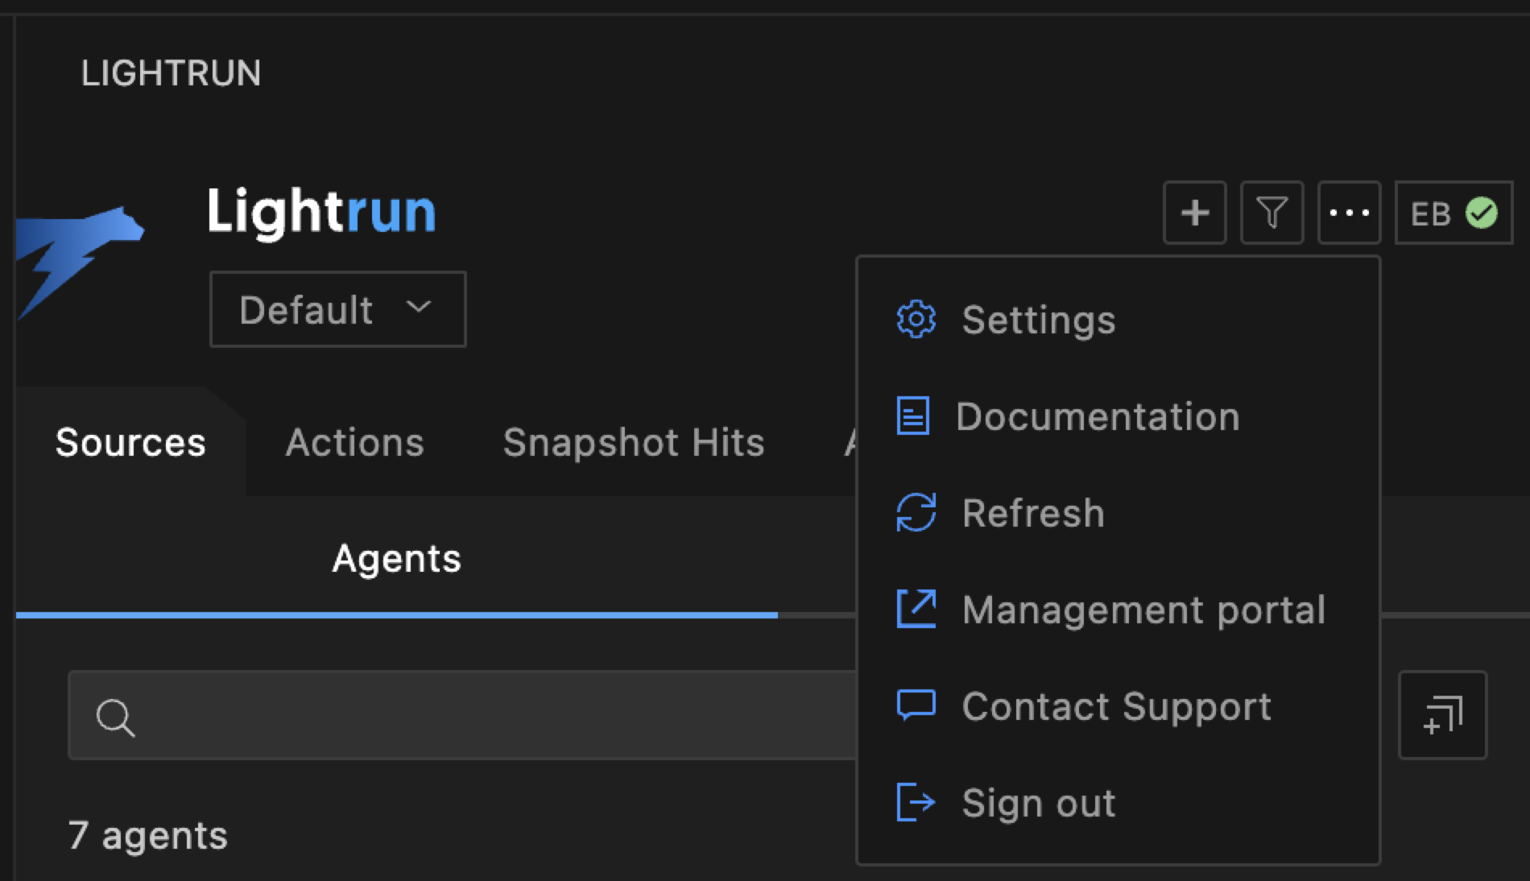Switch to the Actions tab
Image resolution: width=1530 pixels, height=881 pixels.
(354, 442)
